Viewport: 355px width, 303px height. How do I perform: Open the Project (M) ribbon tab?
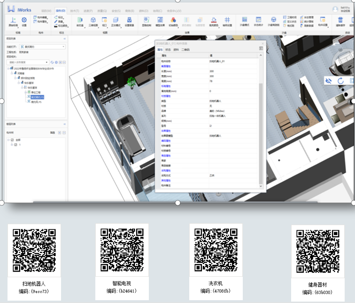46,11
